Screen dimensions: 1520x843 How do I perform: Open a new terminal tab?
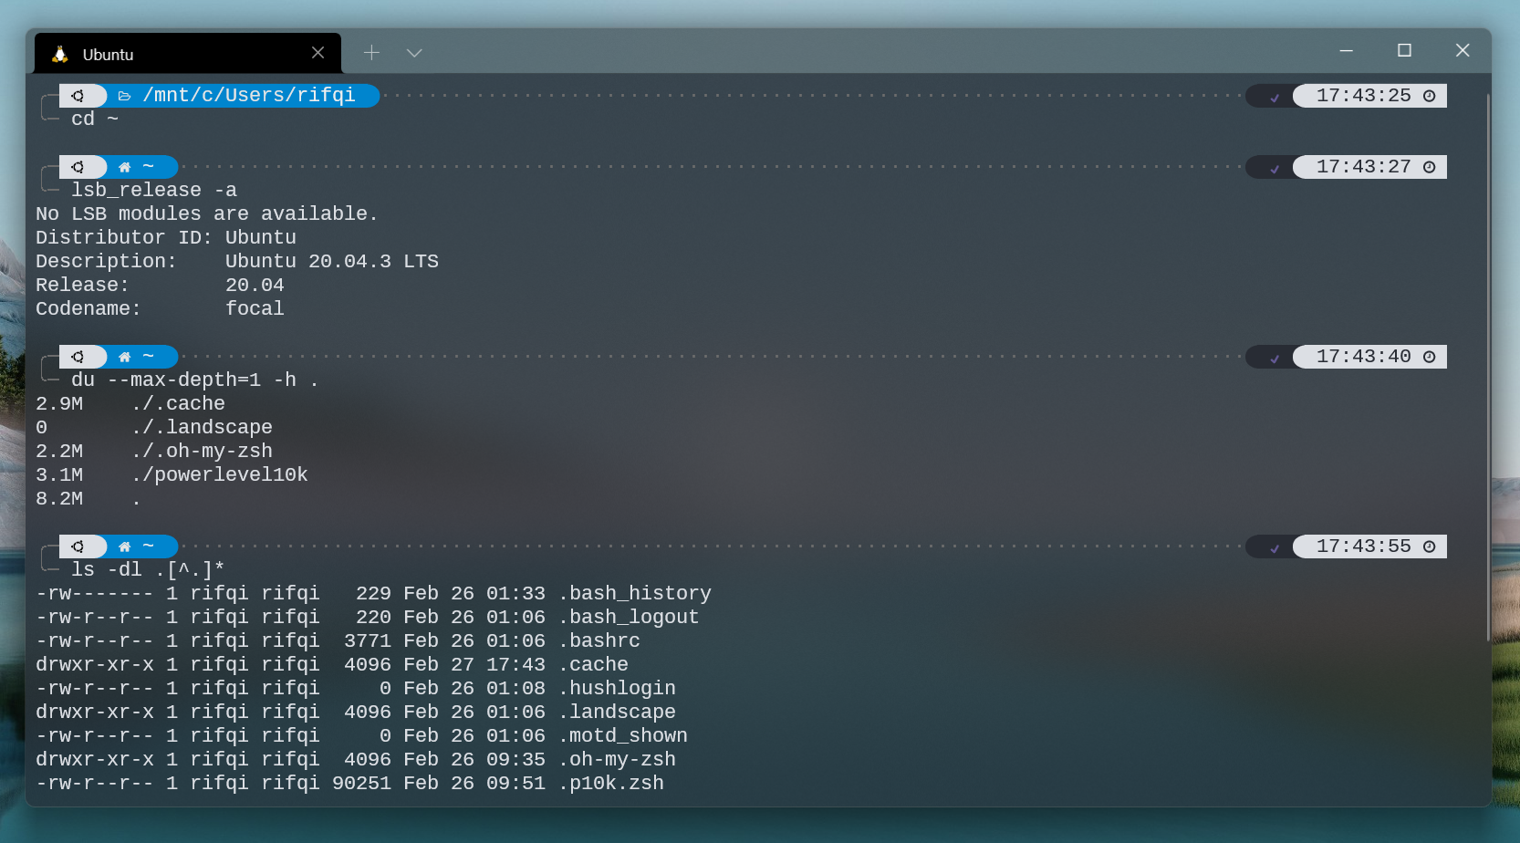371,53
